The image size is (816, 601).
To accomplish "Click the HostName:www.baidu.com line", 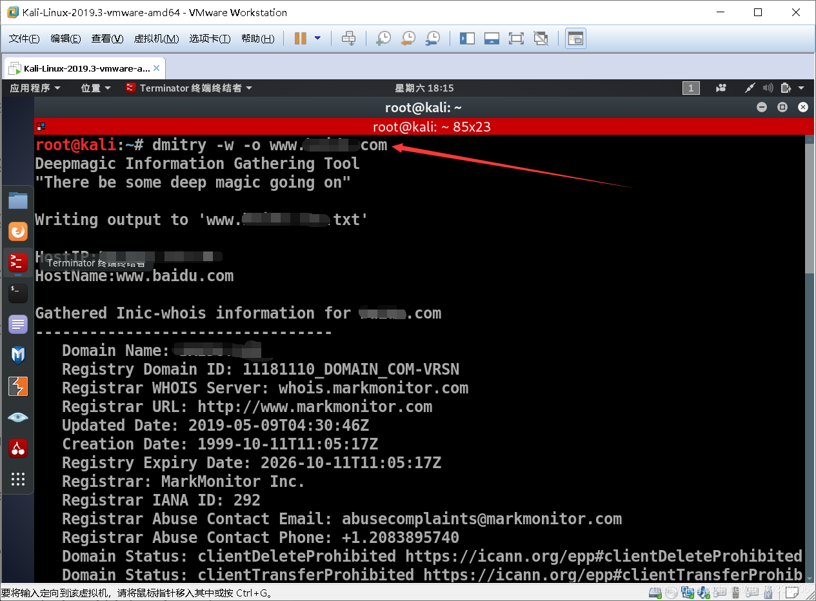I will coord(134,276).
